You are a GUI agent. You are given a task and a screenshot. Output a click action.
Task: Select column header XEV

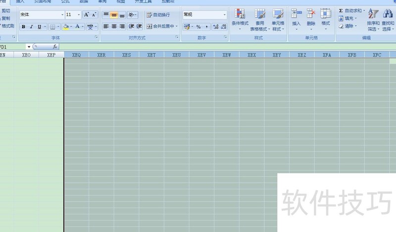(x=201, y=55)
